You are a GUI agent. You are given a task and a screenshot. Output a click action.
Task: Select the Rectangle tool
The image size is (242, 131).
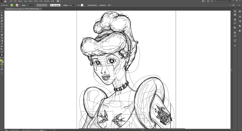(2, 24)
